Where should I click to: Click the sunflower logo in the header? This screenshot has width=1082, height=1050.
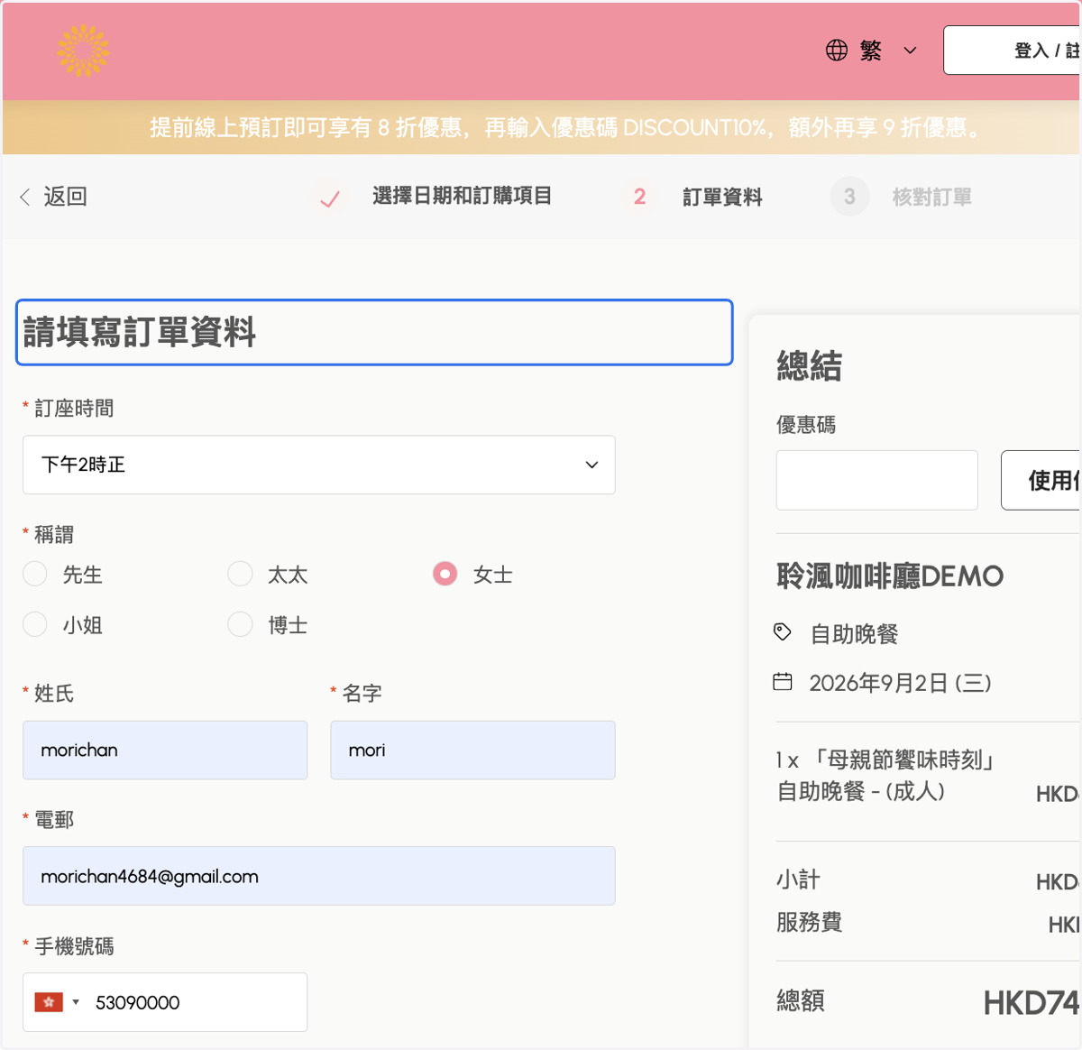pos(83,51)
